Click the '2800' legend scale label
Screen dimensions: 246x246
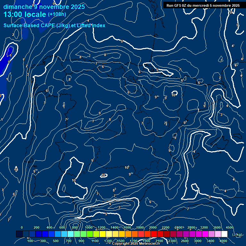point(191,227)
